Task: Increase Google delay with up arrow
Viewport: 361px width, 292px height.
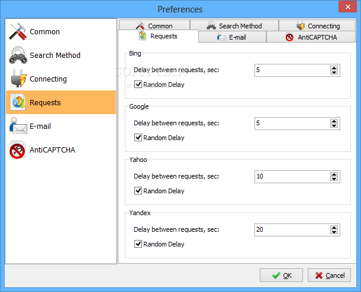Action: coord(334,121)
